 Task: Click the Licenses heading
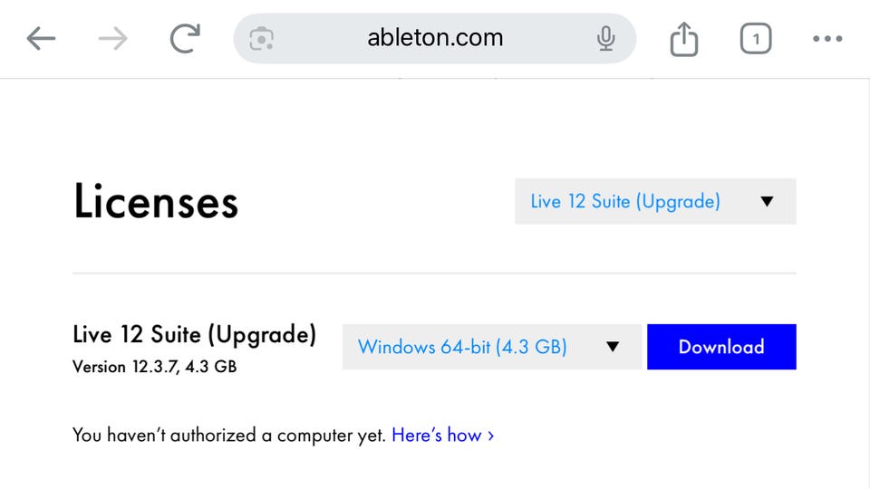[x=155, y=201]
